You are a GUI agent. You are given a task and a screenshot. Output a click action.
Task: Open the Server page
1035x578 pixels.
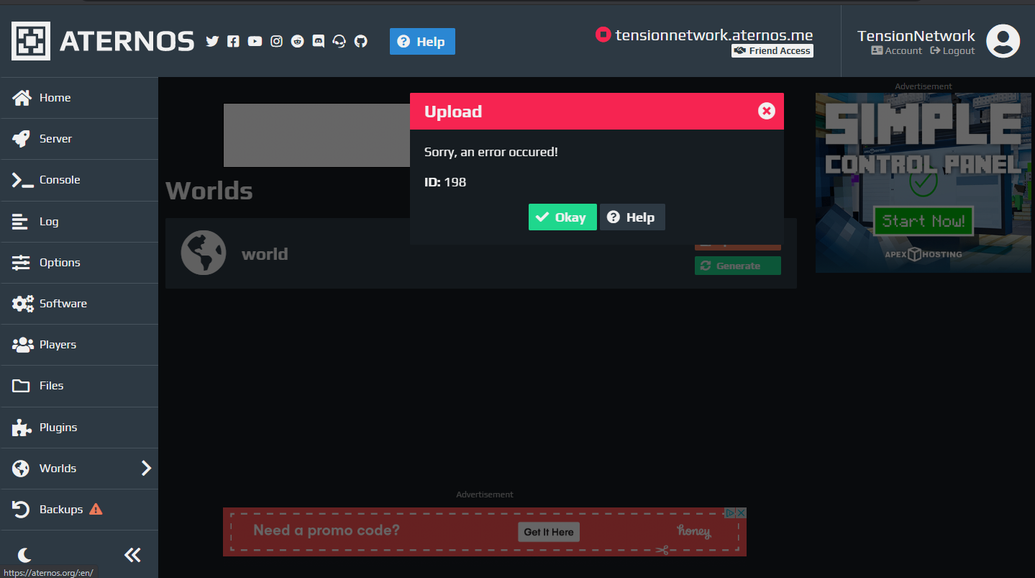pyautogui.click(x=79, y=139)
